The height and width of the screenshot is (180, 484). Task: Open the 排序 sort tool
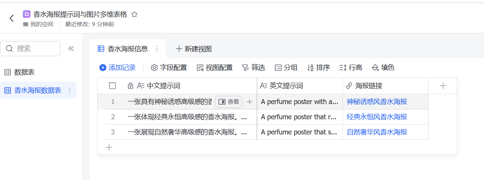coord(318,68)
